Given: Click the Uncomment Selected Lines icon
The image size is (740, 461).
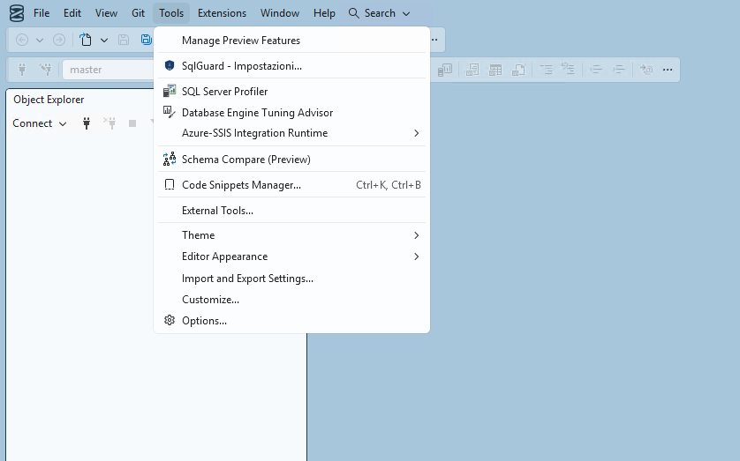Looking at the screenshot, I should pyautogui.click(x=568, y=70).
